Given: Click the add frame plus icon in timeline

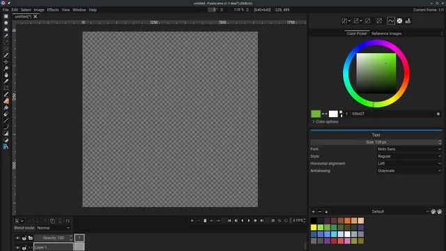Looking at the screenshot, I should pos(192,220).
